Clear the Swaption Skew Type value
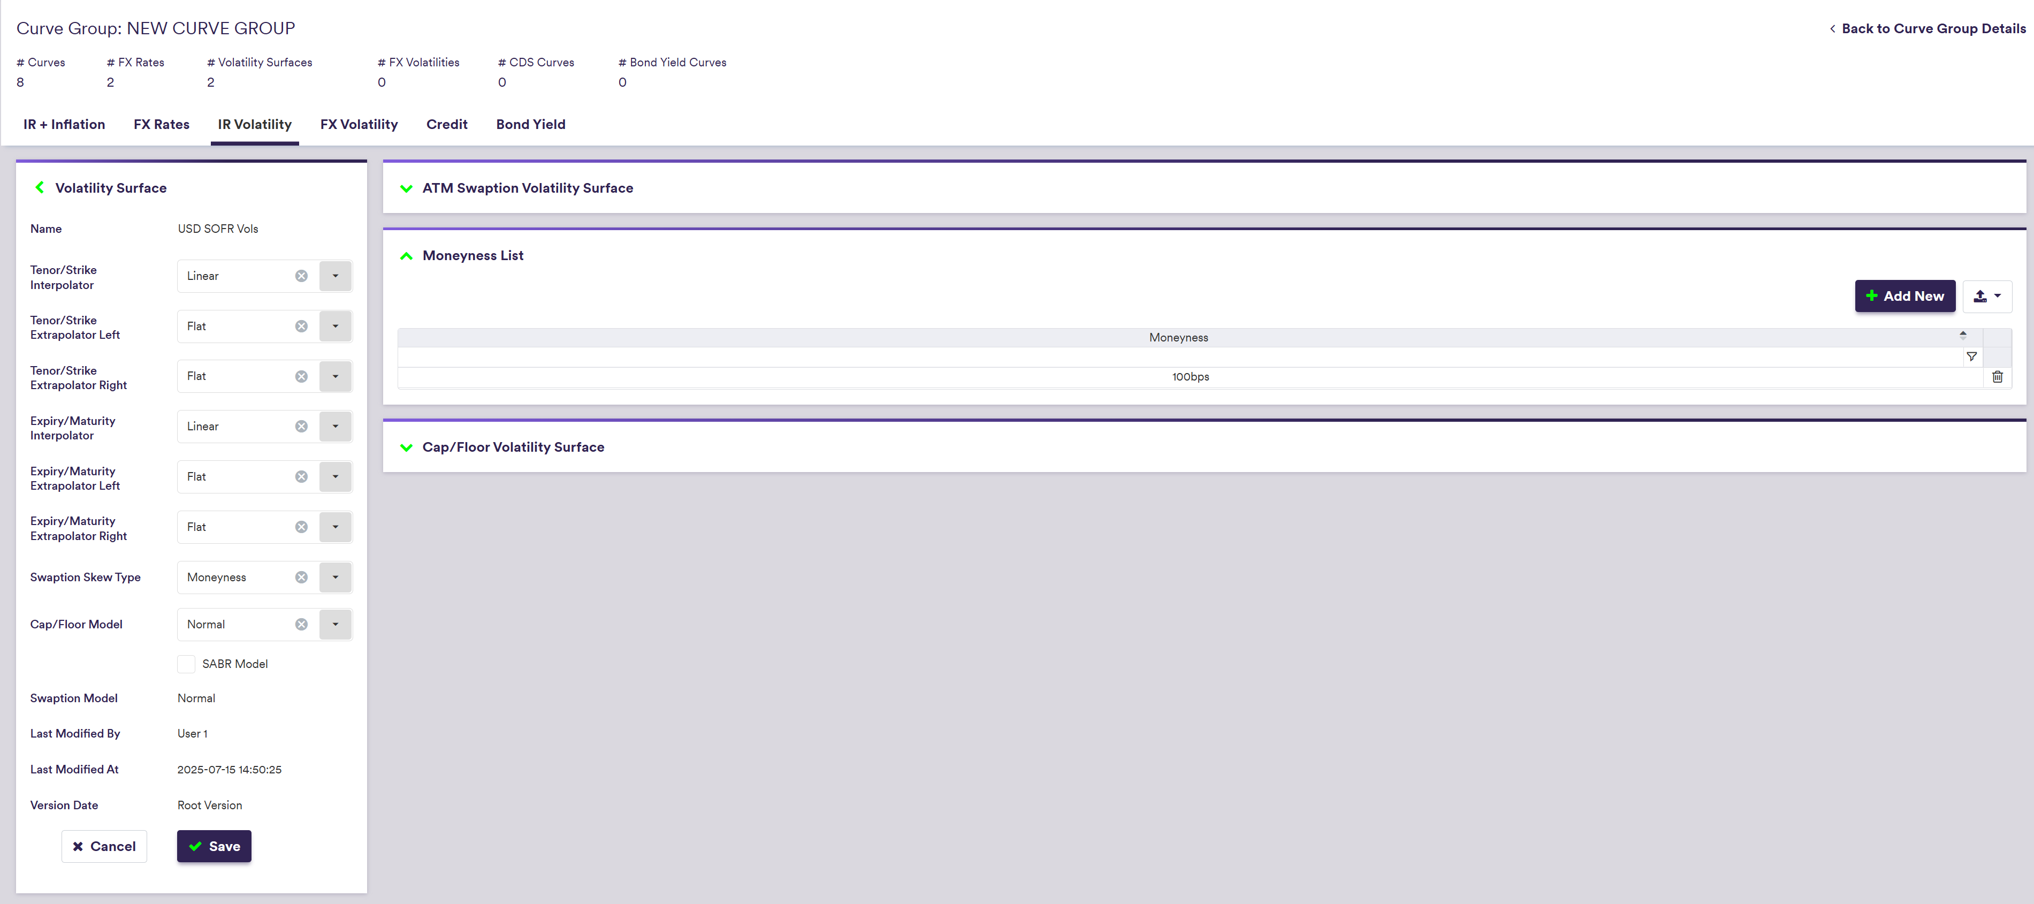Screen dimensions: 2034x904 click(x=301, y=577)
